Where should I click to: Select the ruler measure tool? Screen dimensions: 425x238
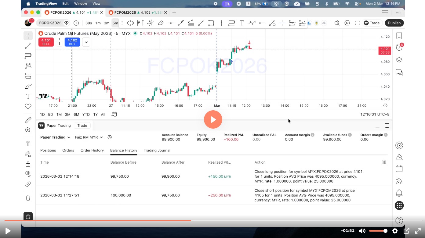(x=28, y=120)
